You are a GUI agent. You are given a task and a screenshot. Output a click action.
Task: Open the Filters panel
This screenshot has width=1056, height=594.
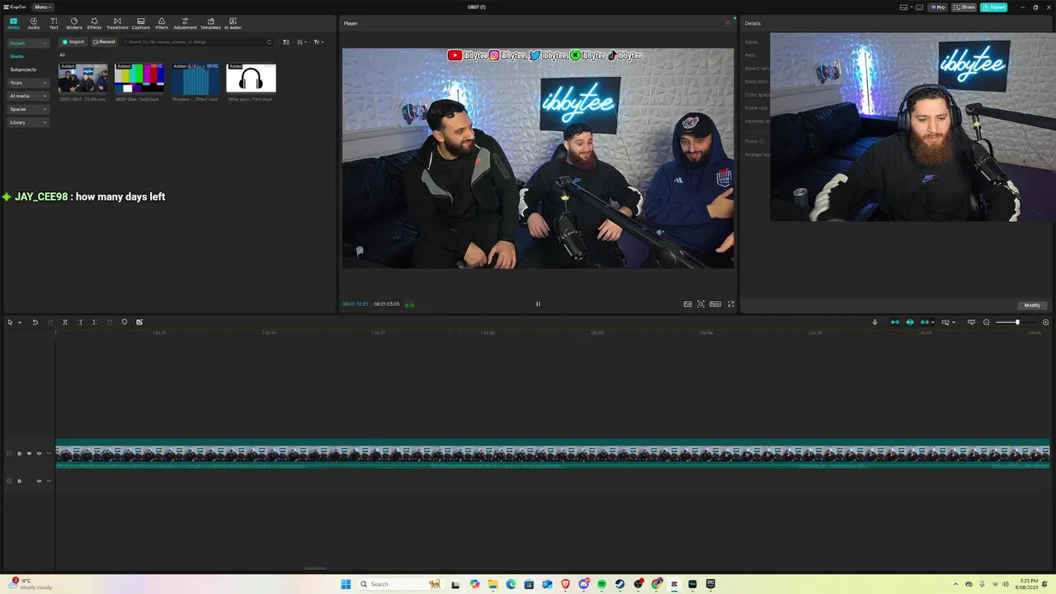(162, 23)
